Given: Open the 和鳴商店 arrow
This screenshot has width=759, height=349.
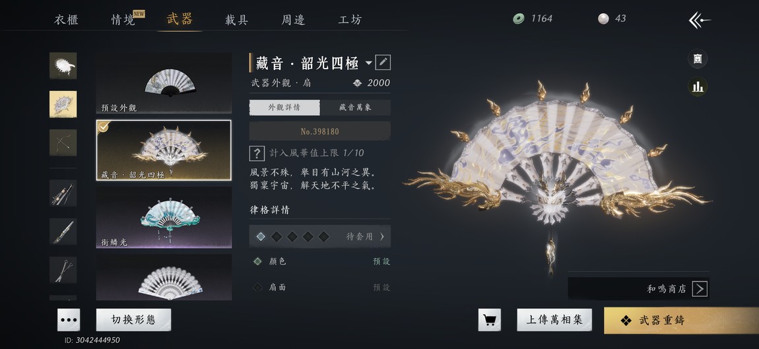Looking at the screenshot, I should [700, 289].
